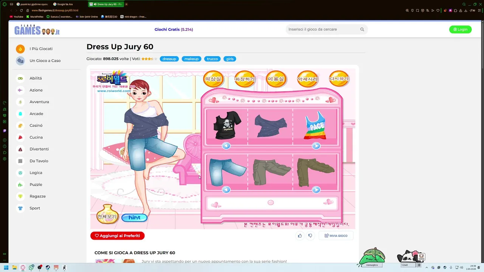The height and width of the screenshot is (272, 484).
Task: Pick the rightmost brown cargo shorts
Action: tap(315, 172)
